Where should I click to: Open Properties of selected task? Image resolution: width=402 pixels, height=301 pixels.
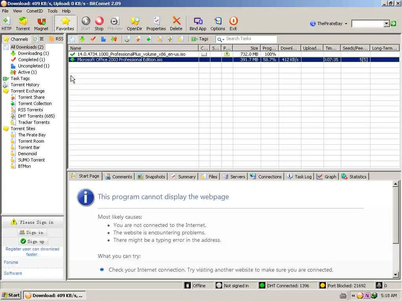coord(156,24)
